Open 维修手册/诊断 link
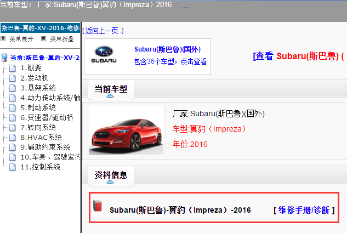 coord(304,210)
